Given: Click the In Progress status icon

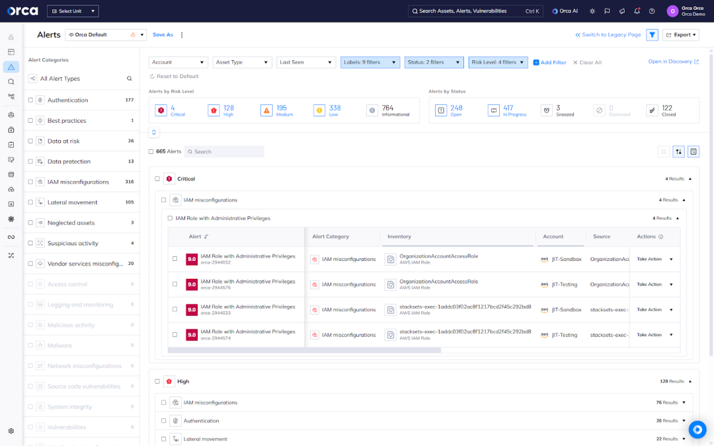Looking at the screenshot, I should click(x=494, y=110).
